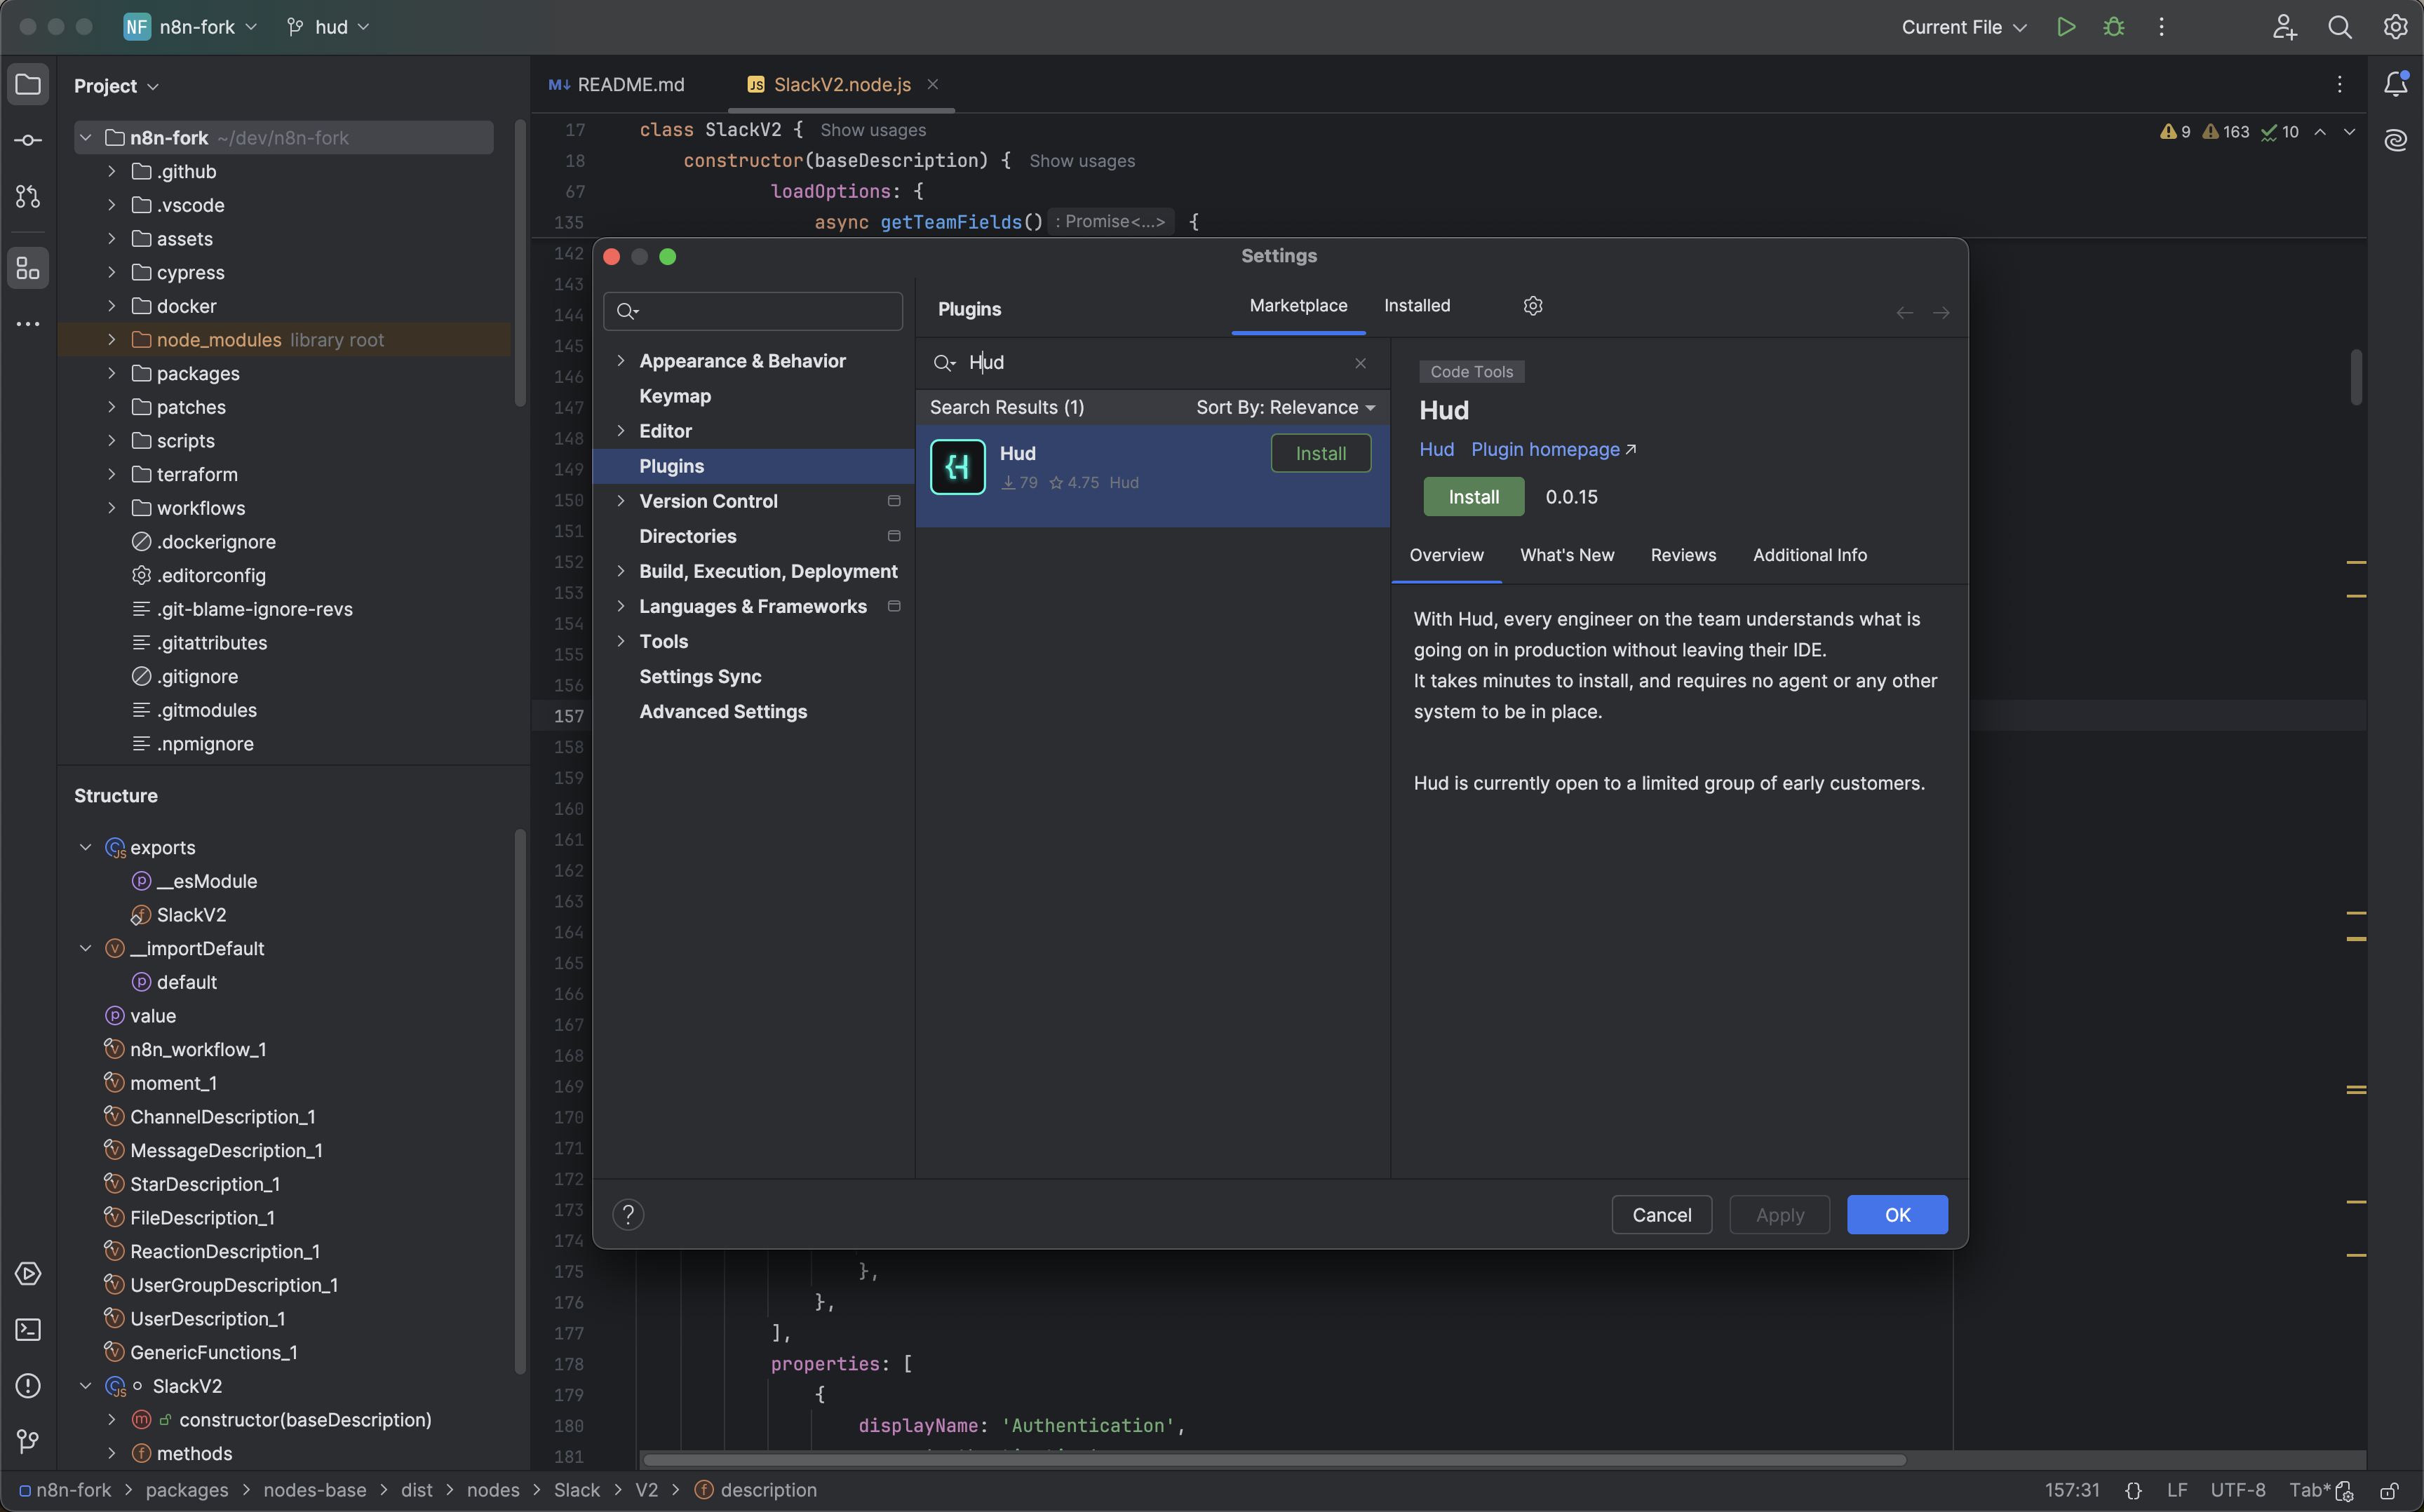Open the Notifications bell icon
This screenshot has width=2424, height=1512.
pos(2395,84)
